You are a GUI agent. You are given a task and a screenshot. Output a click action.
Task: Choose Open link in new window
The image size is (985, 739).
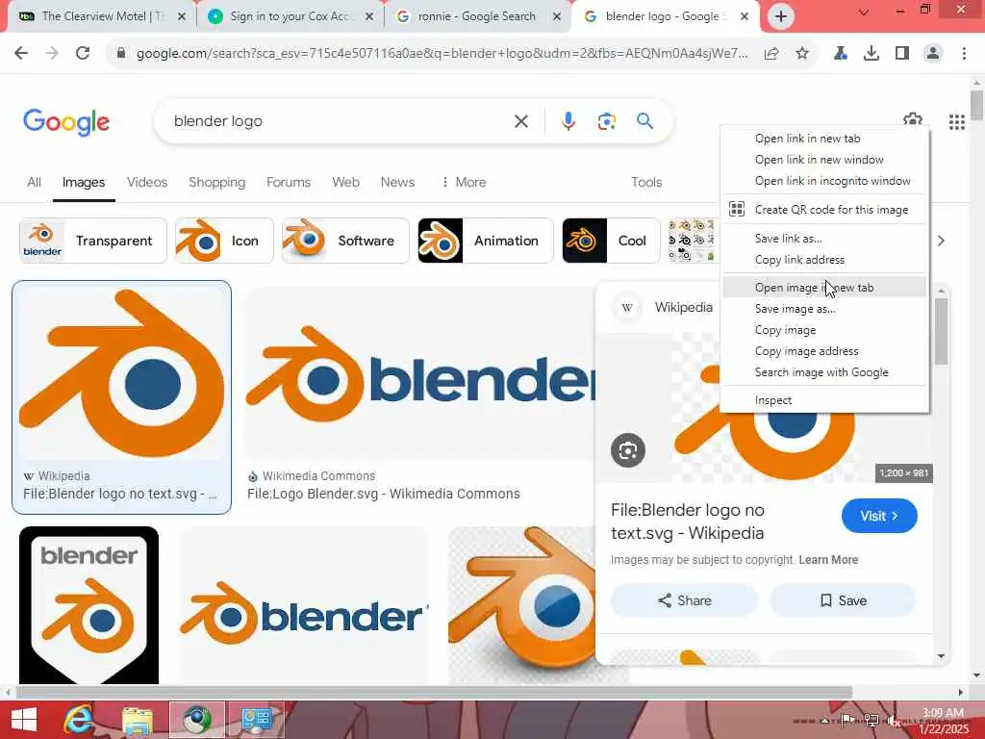click(x=824, y=160)
